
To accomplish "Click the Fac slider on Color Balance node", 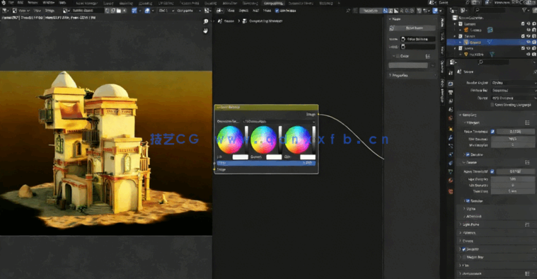I will click(x=266, y=163).
